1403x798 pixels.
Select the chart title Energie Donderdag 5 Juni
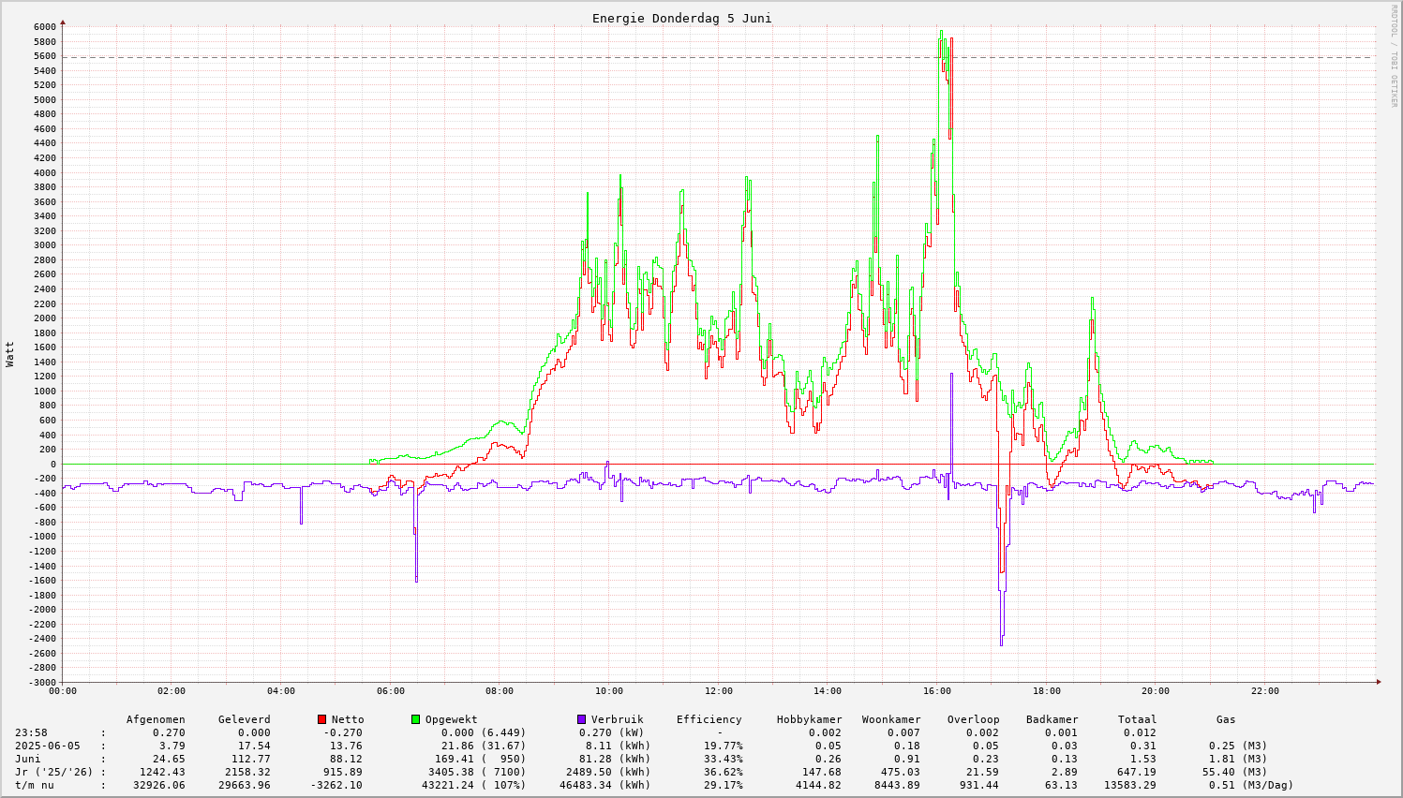pos(681,19)
